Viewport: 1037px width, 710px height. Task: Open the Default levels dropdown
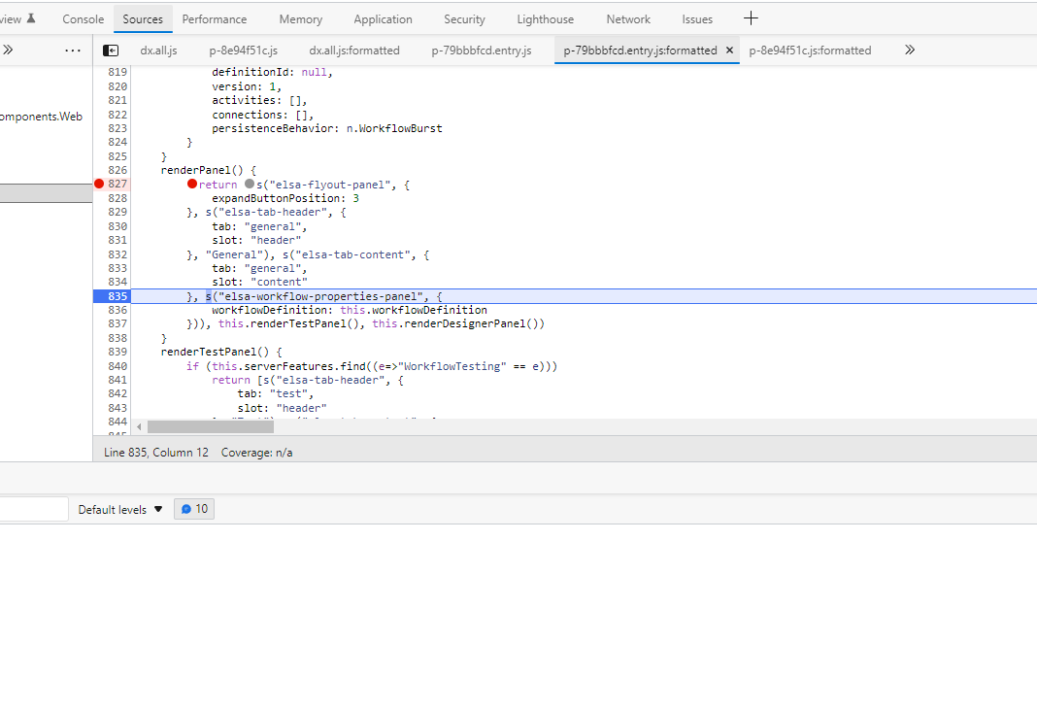[x=118, y=508]
